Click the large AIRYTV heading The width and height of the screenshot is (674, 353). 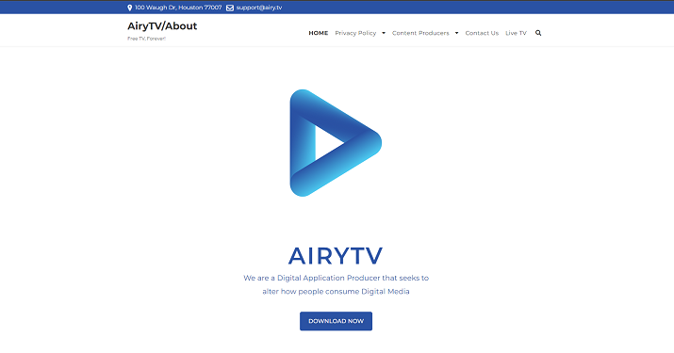(x=336, y=256)
